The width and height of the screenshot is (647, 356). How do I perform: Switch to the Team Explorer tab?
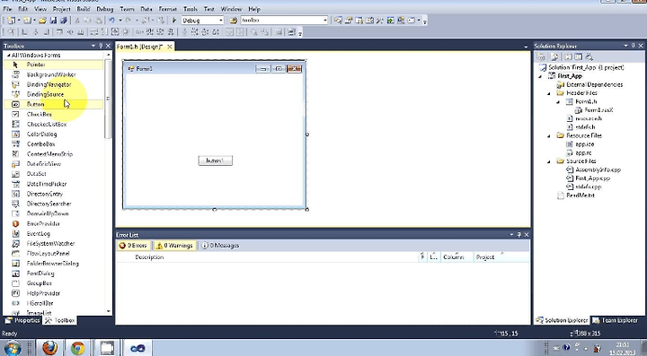pyautogui.click(x=616, y=320)
